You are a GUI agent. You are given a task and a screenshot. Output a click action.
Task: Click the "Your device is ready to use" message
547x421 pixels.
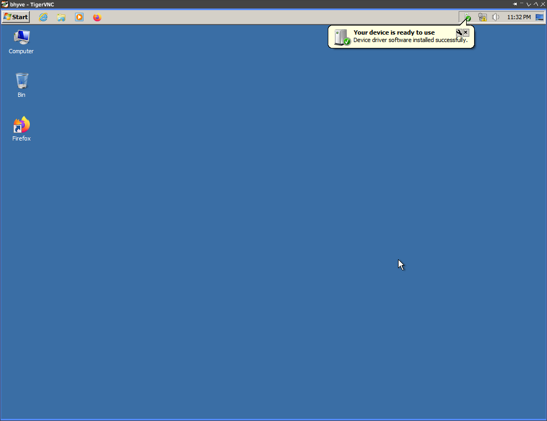[394, 32]
